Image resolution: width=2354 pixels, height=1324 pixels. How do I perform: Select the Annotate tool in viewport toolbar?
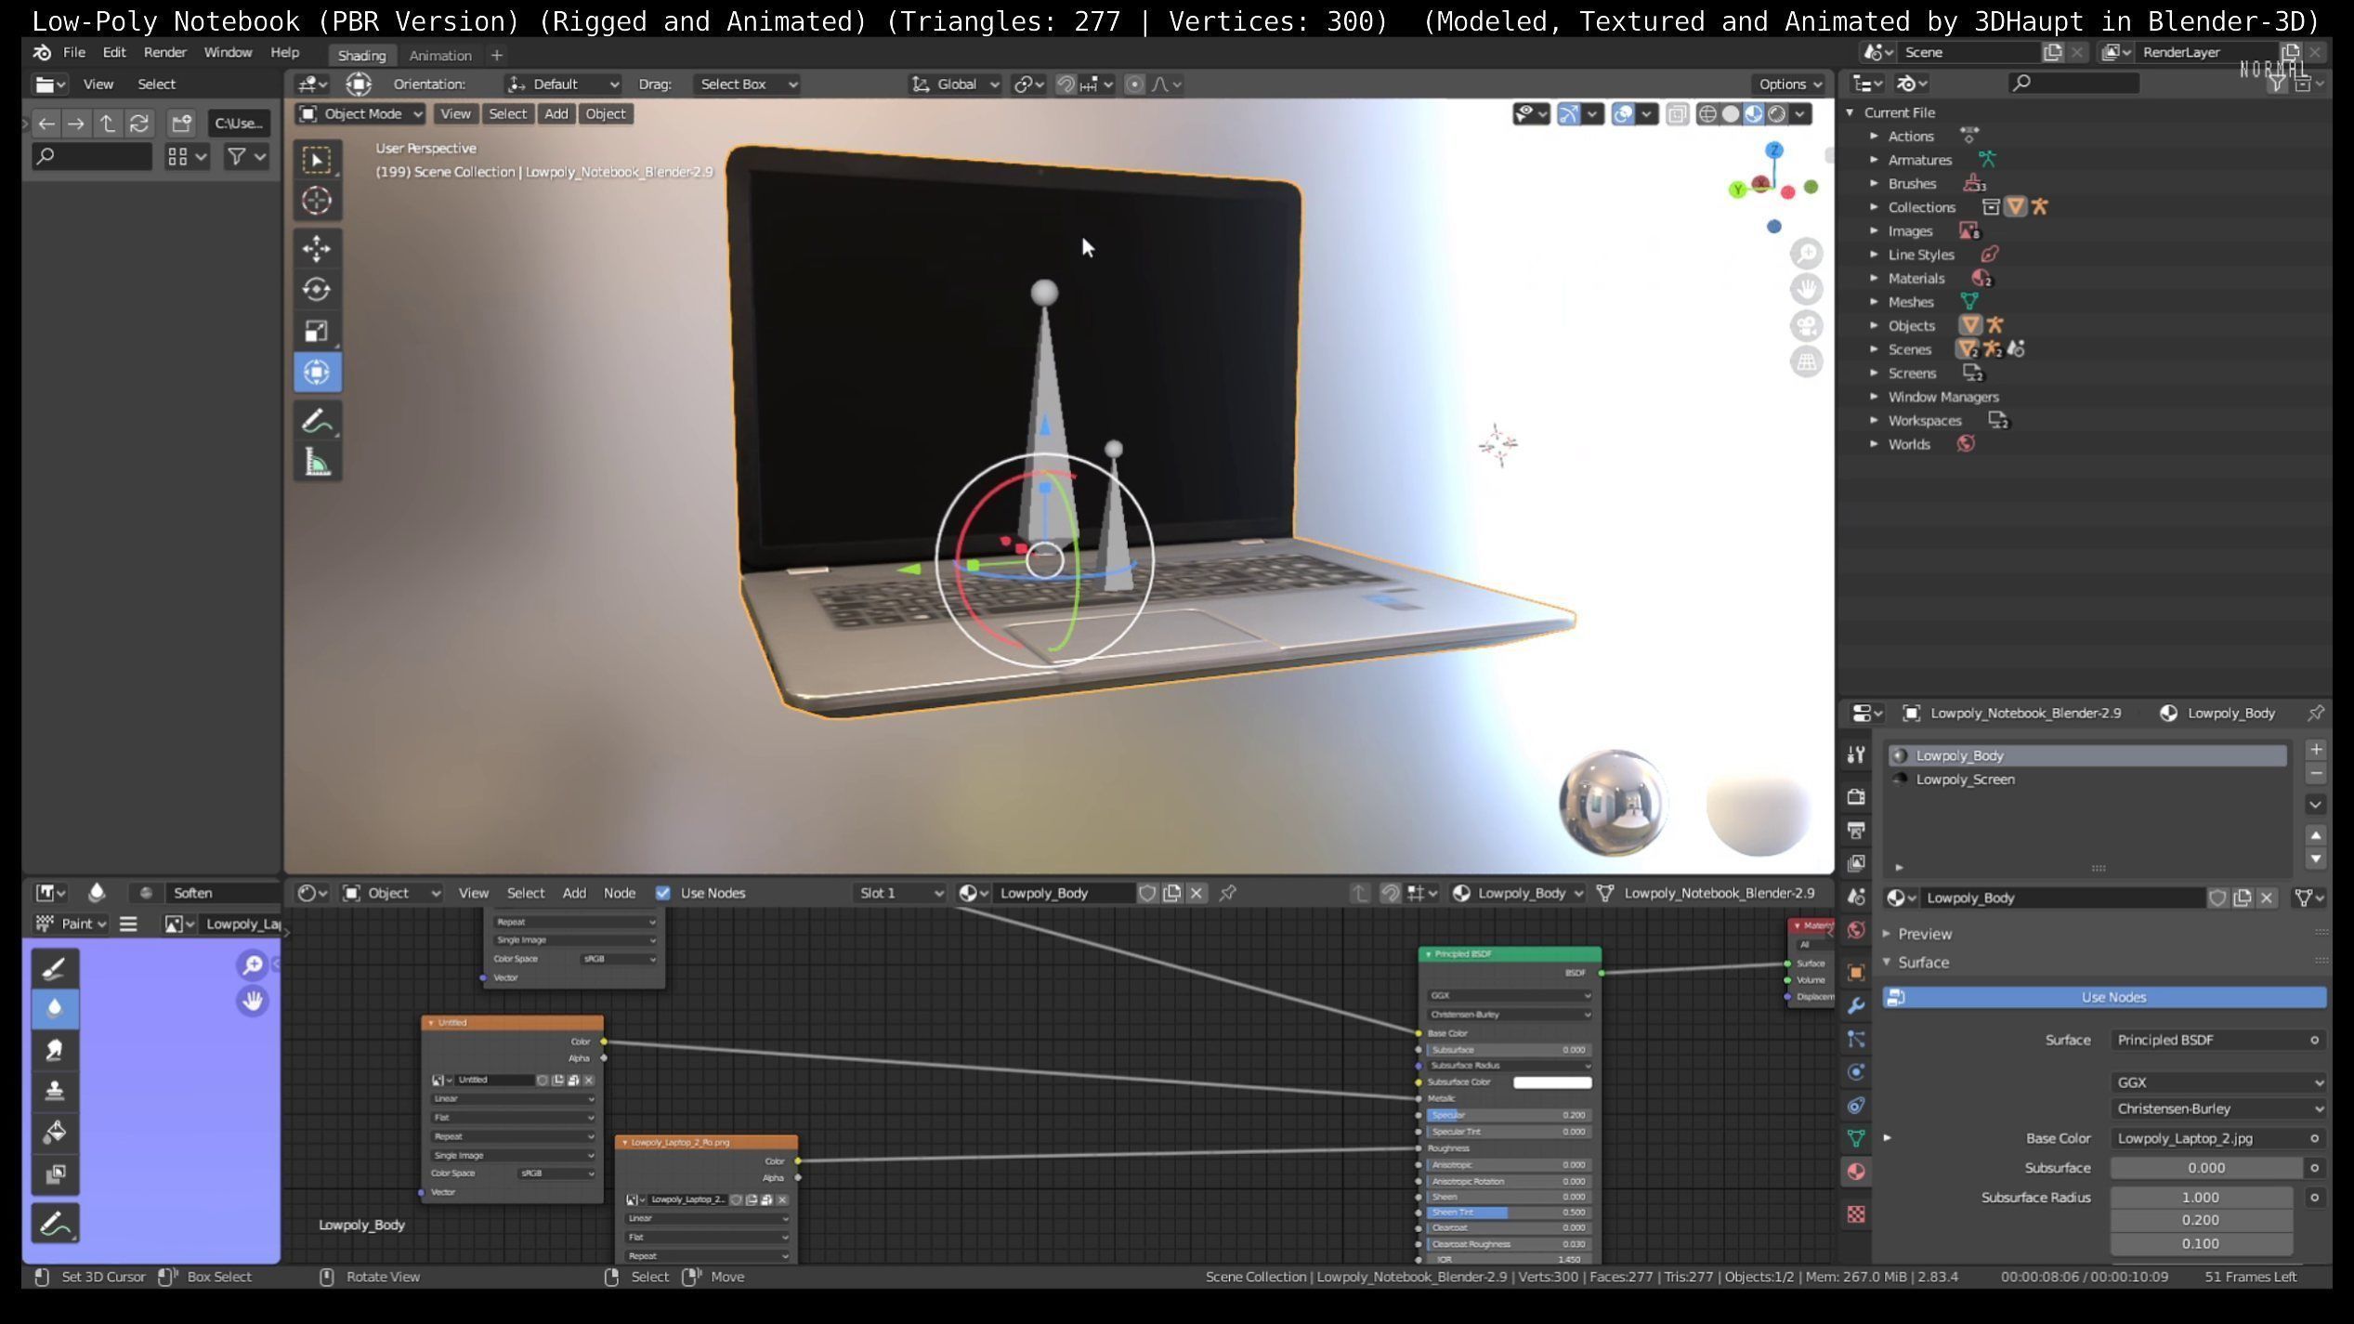pyautogui.click(x=317, y=422)
